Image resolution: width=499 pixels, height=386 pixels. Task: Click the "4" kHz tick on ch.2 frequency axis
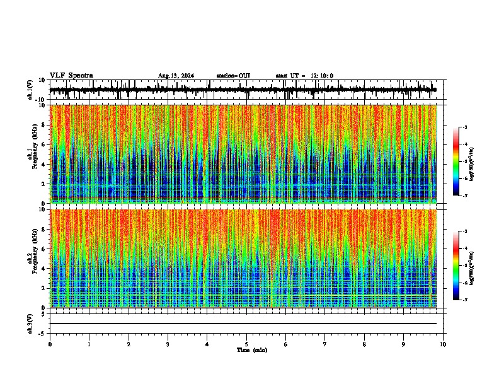click(44, 269)
